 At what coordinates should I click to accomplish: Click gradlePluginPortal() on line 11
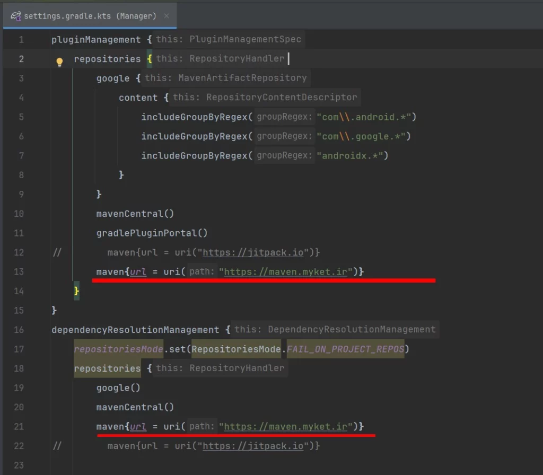pos(152,233)
